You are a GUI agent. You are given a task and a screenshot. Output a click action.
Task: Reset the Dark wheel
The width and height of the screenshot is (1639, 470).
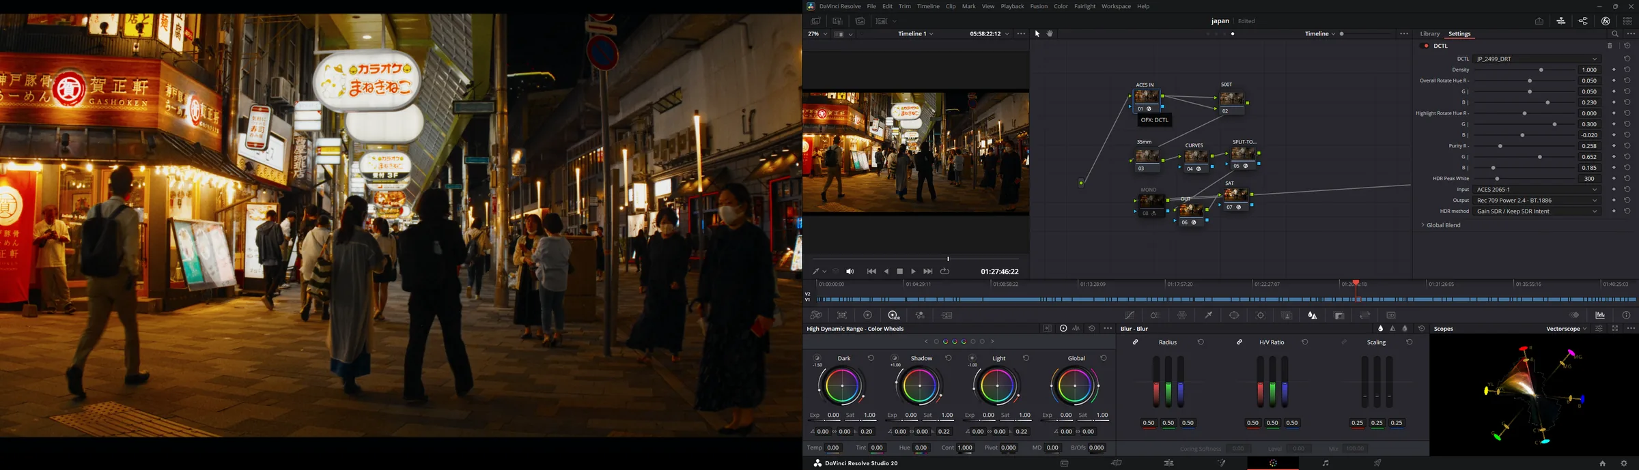click(871, 358)
